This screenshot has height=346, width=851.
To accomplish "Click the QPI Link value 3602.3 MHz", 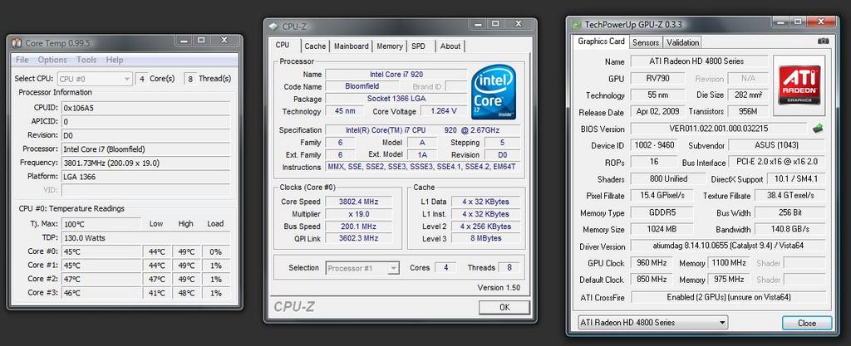I will click(359, 238).
